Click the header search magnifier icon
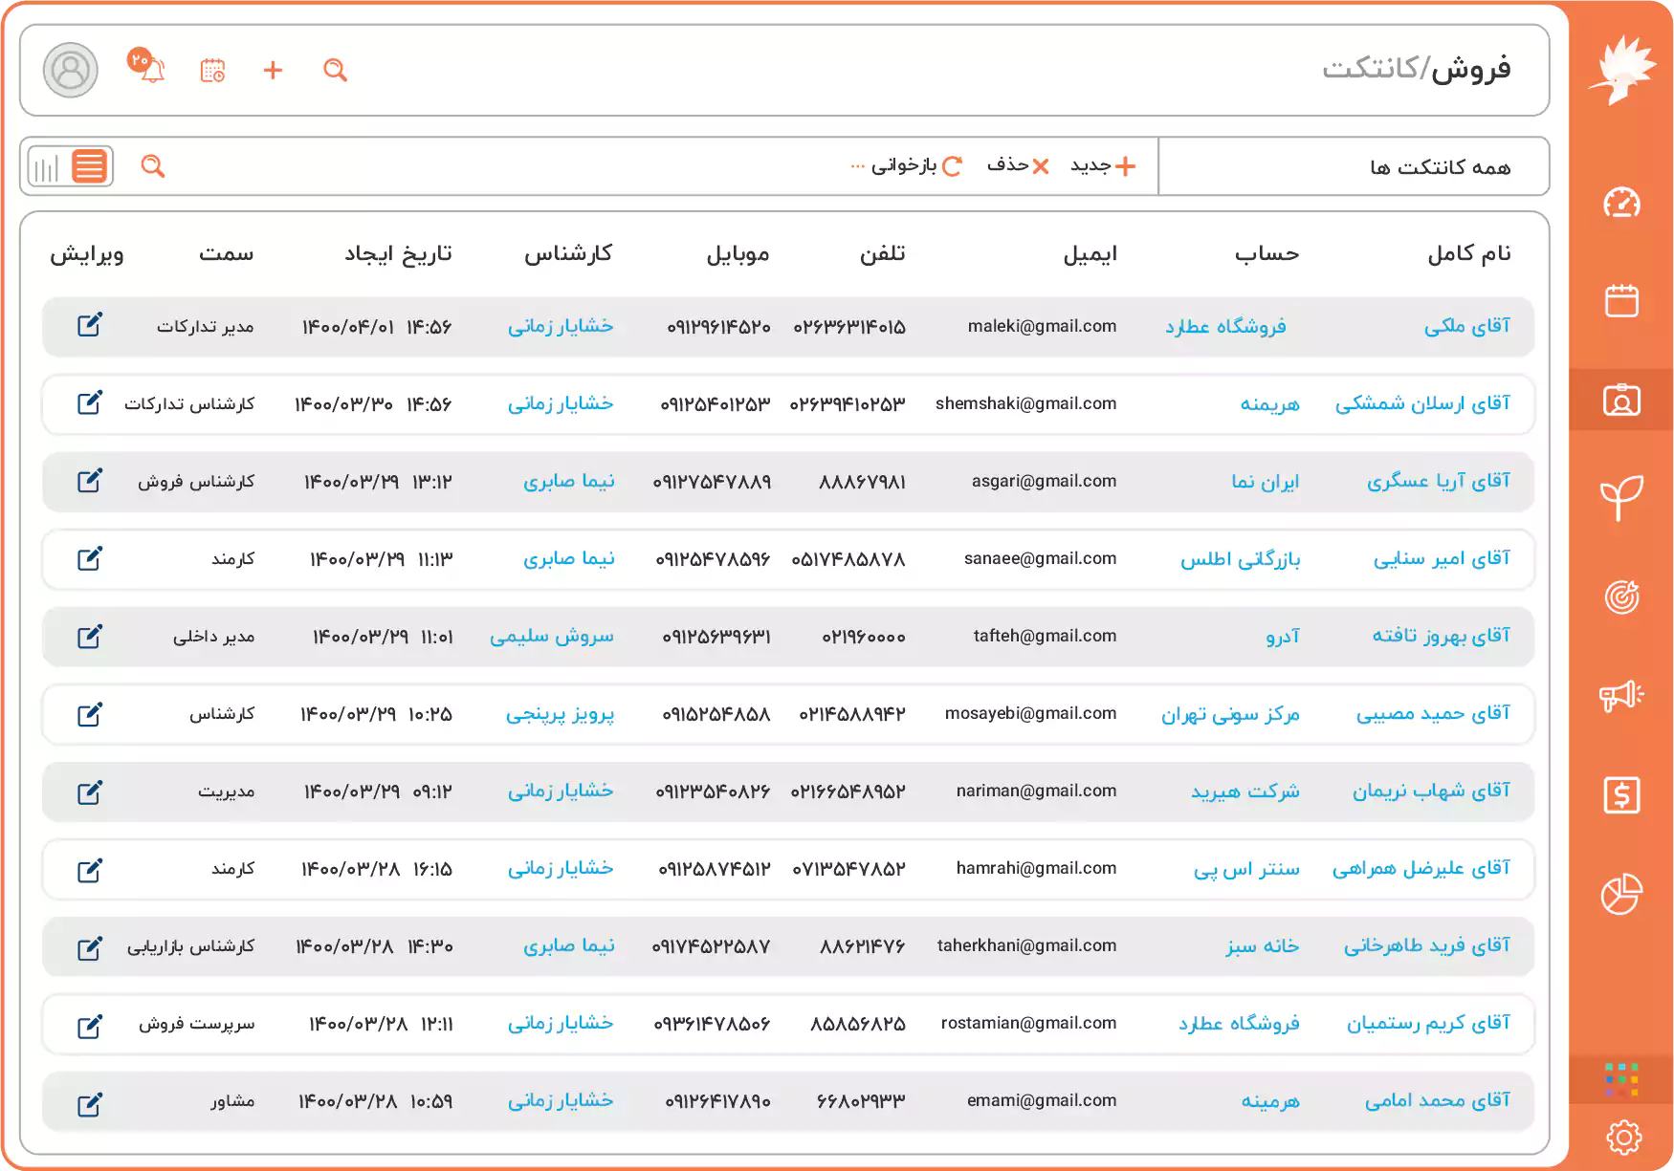 pyautogui.click(x=335, y=71)
